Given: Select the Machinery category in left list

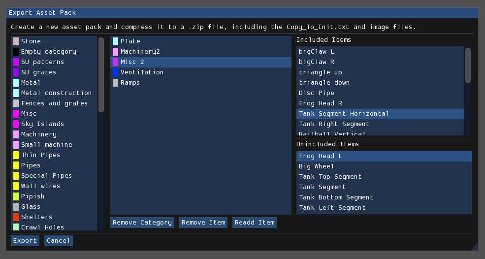Looking at the screenshot, I should pos(54,134).
